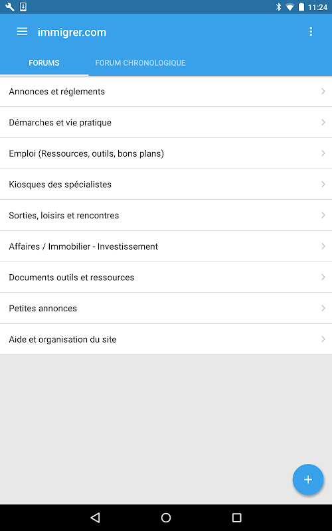Tap the floating plus button
The image size is (332, 531).
308,479
